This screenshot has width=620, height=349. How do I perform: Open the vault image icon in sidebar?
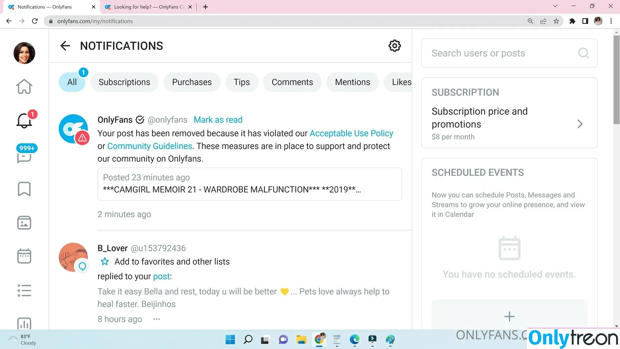24,223
